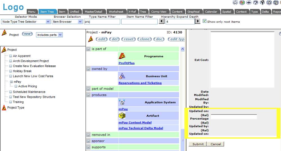
Task: Click the overlapping squares icon in top toolbar
Action: 276,3
